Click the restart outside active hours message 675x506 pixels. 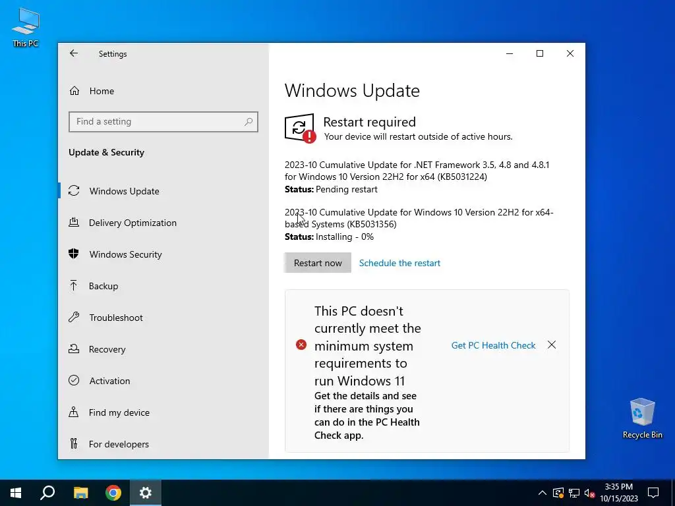click(x=418, y=136)
